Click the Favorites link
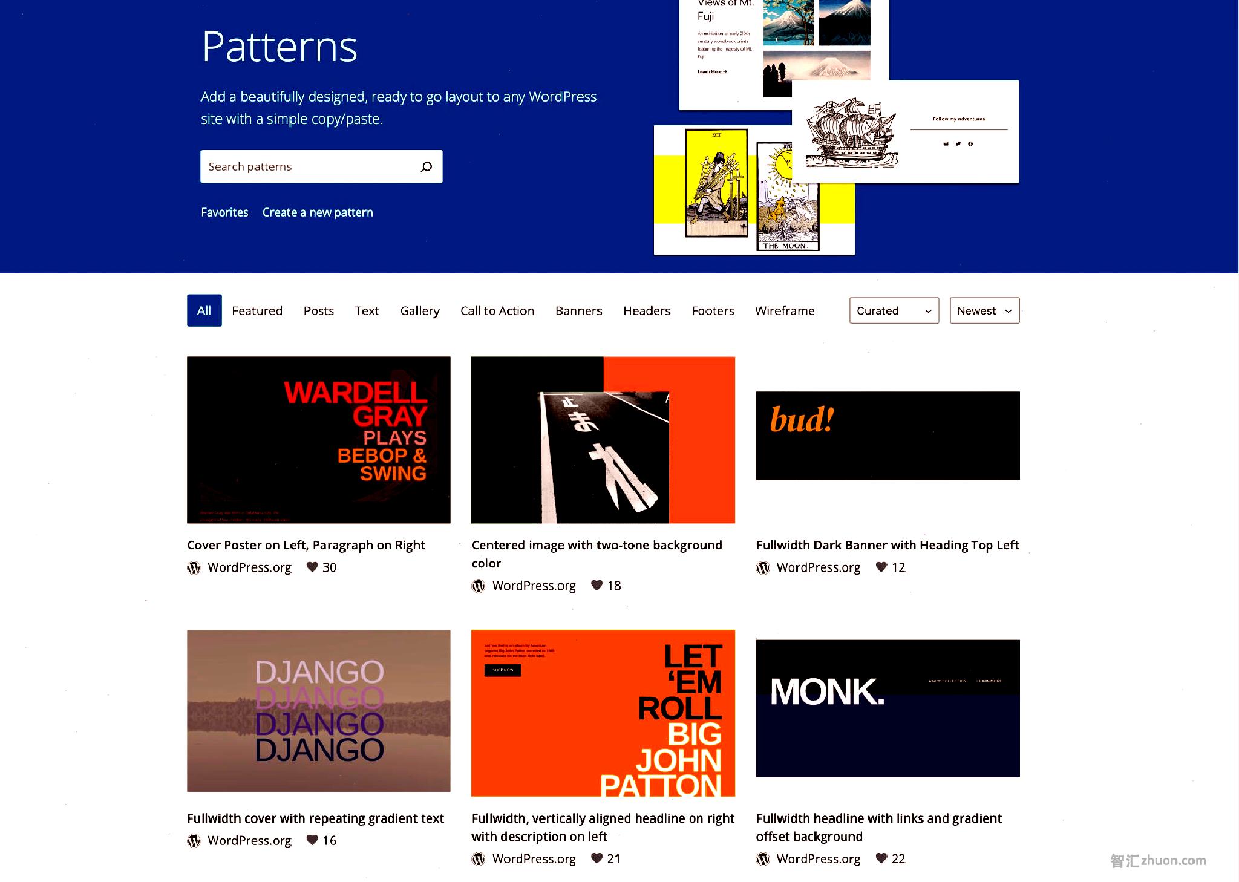 pyautogui.click(x=224, y=212)
